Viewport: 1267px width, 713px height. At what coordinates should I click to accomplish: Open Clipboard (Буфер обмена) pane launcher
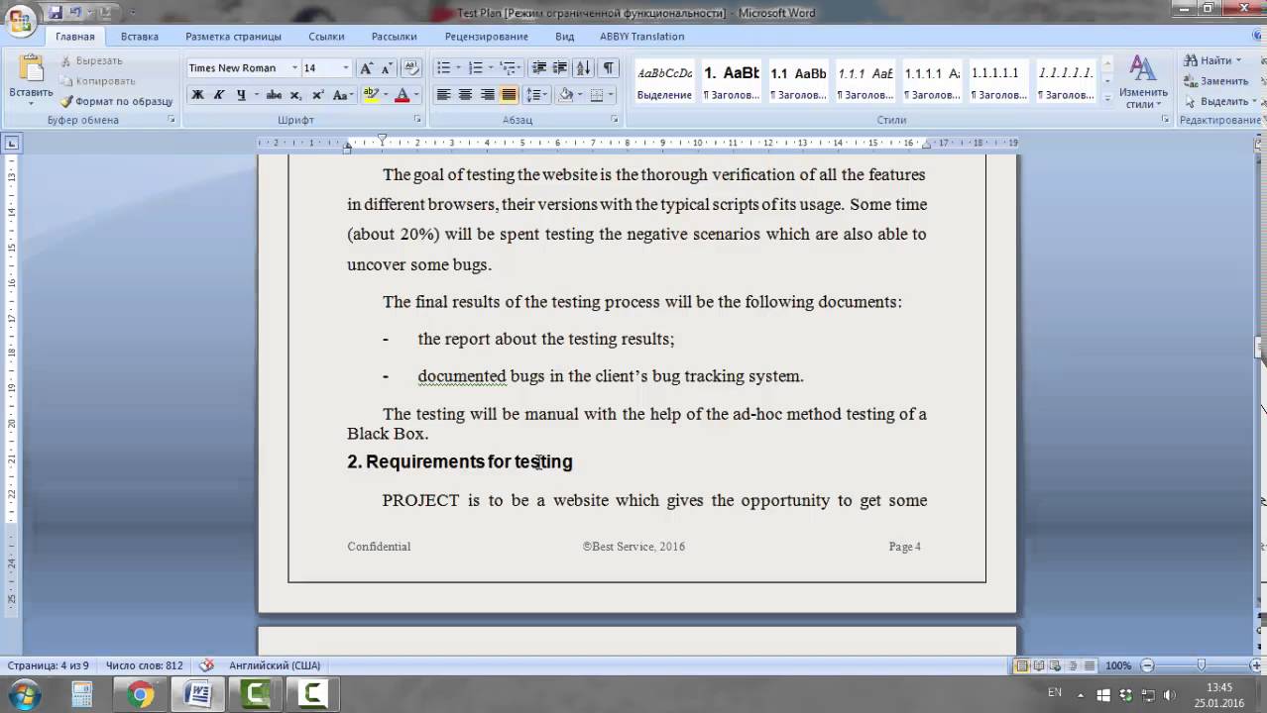(172, 120)
